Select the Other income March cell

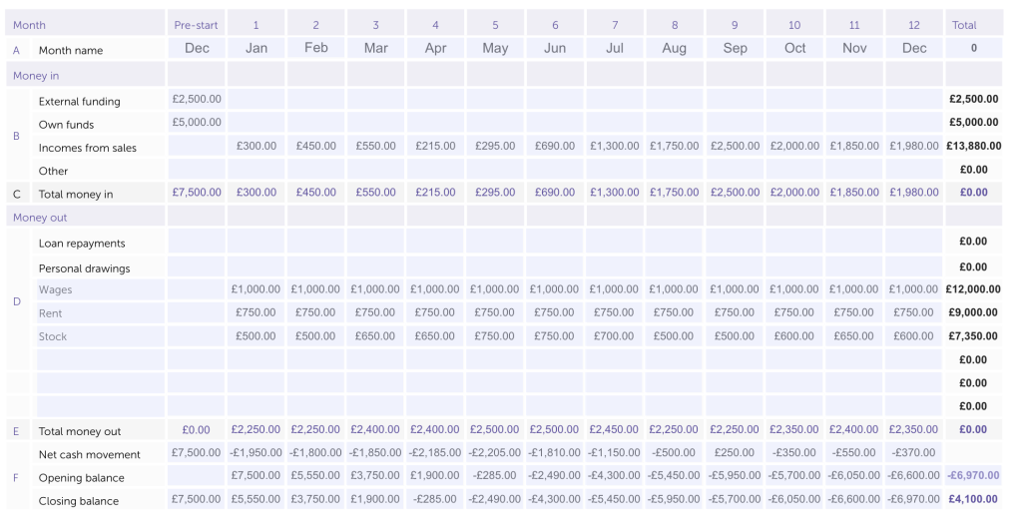(x=375, y=170)
